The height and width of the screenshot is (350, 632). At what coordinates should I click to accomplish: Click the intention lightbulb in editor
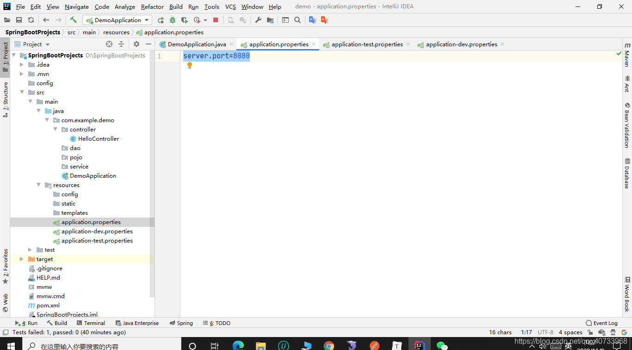click(190, 65)
